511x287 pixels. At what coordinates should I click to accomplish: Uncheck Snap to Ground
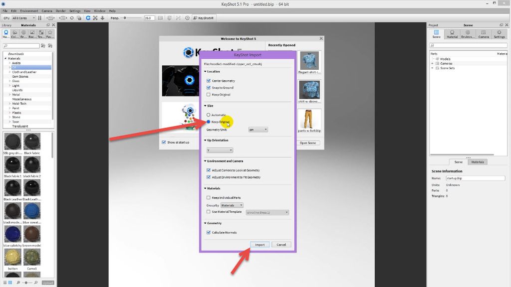[209, 88]
